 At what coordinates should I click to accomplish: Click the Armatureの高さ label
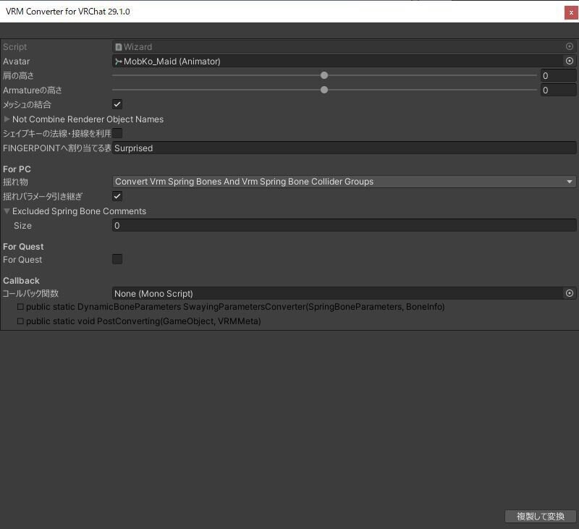33,90
